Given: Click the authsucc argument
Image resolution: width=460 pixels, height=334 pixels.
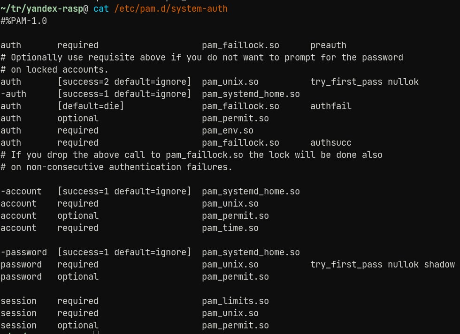Looking at the screenshot, I should point(331,142).
